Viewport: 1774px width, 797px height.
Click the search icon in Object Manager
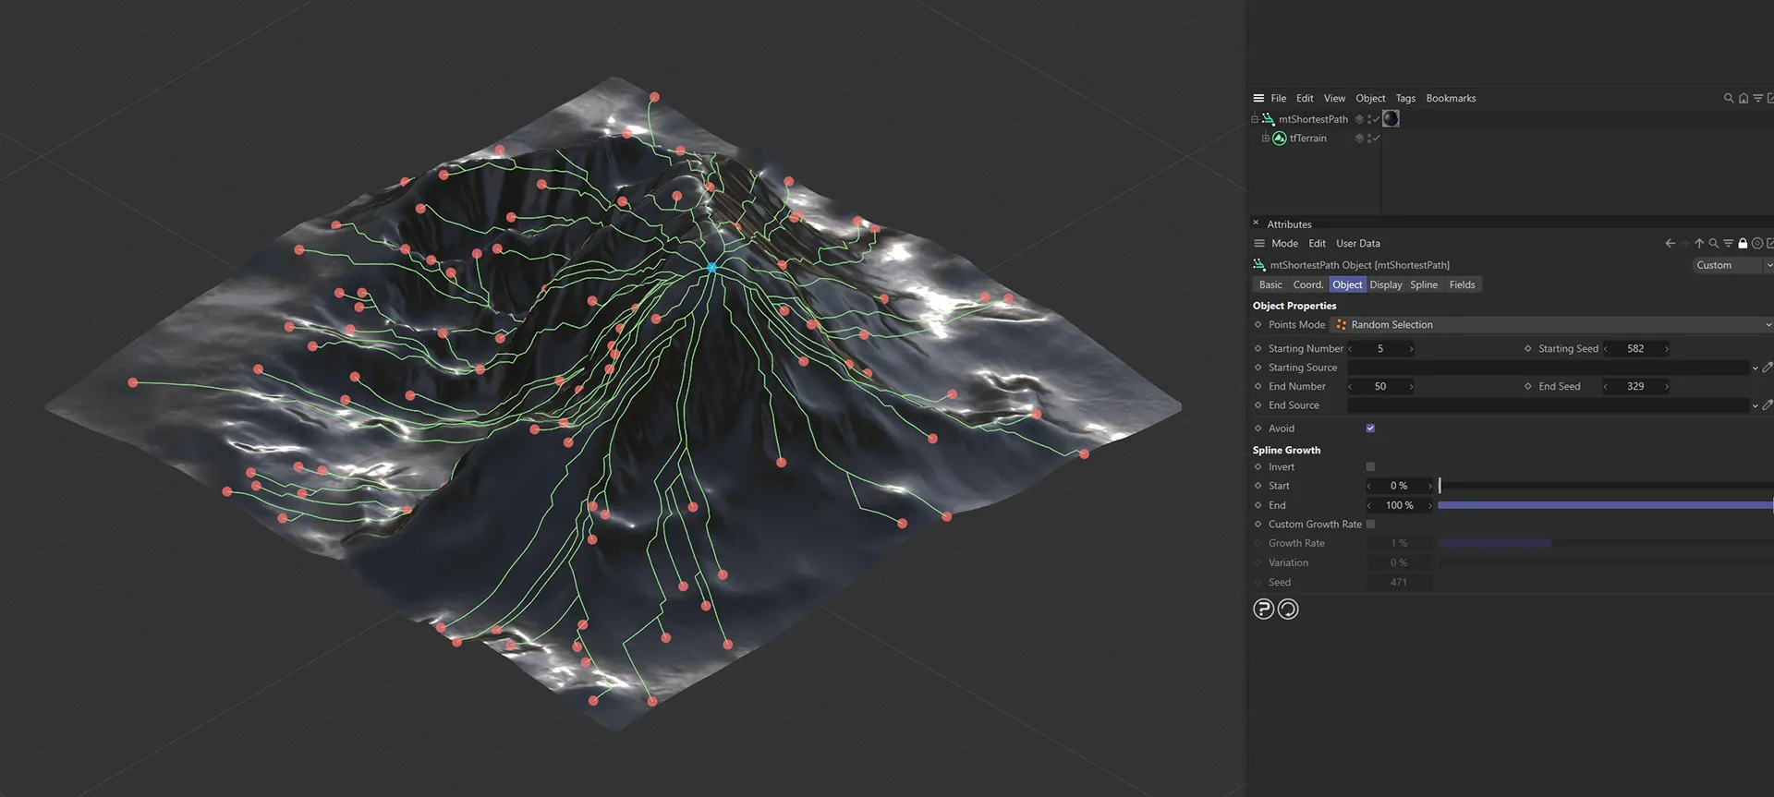point(1728,98)
